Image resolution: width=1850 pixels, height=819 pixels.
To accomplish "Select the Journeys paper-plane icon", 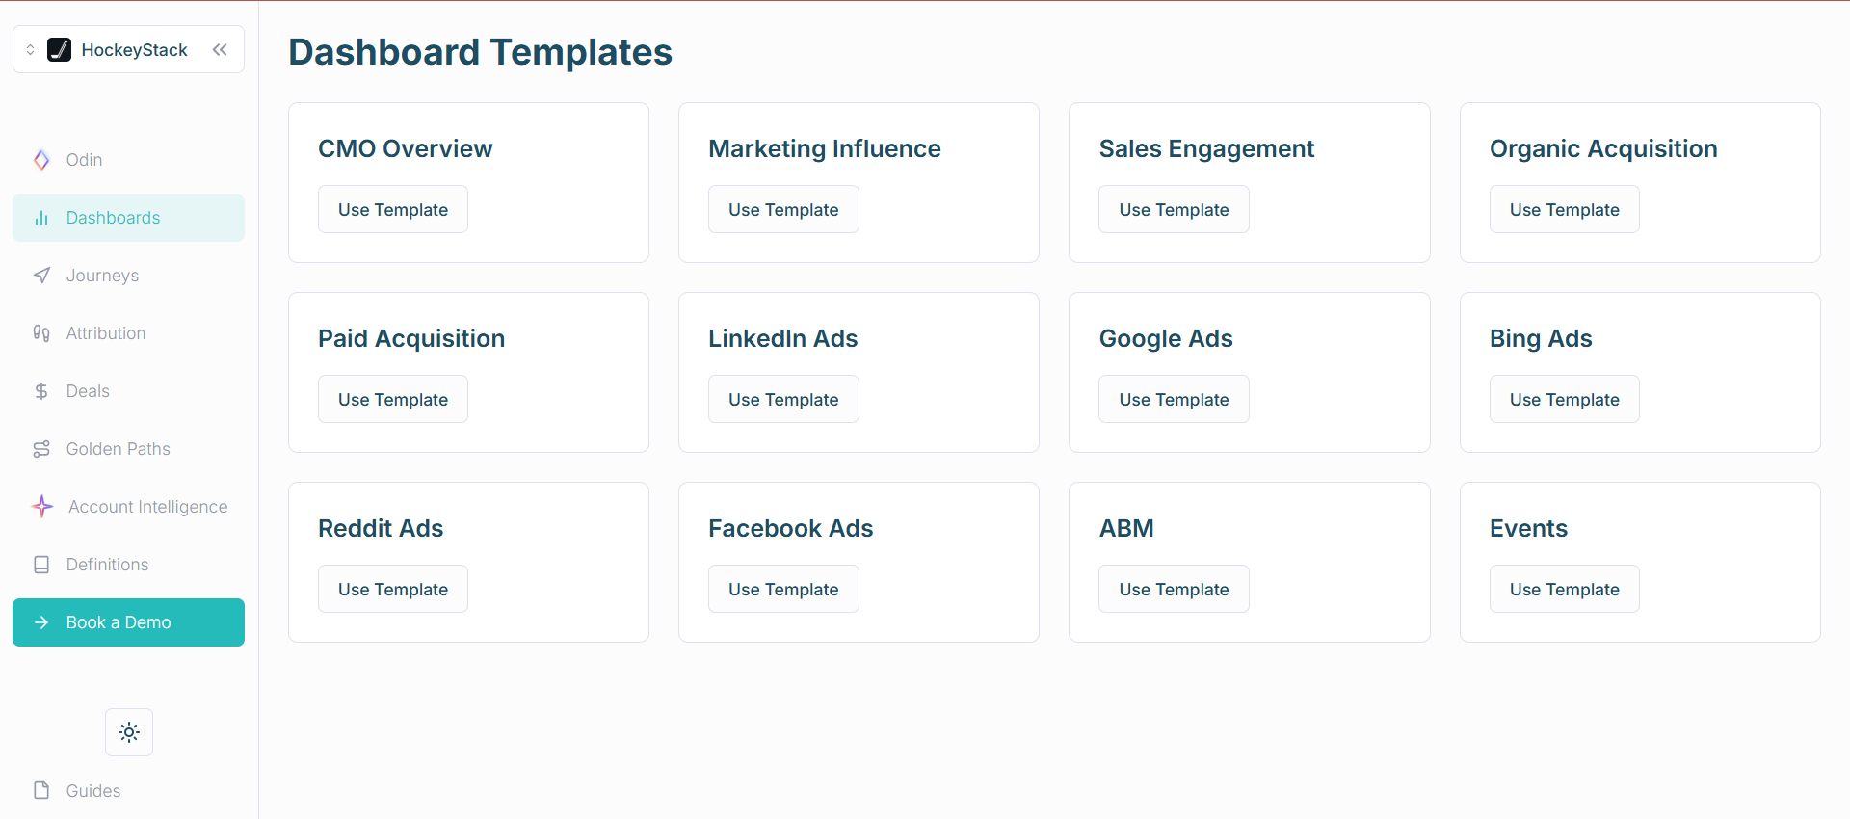I will point(40,276).
